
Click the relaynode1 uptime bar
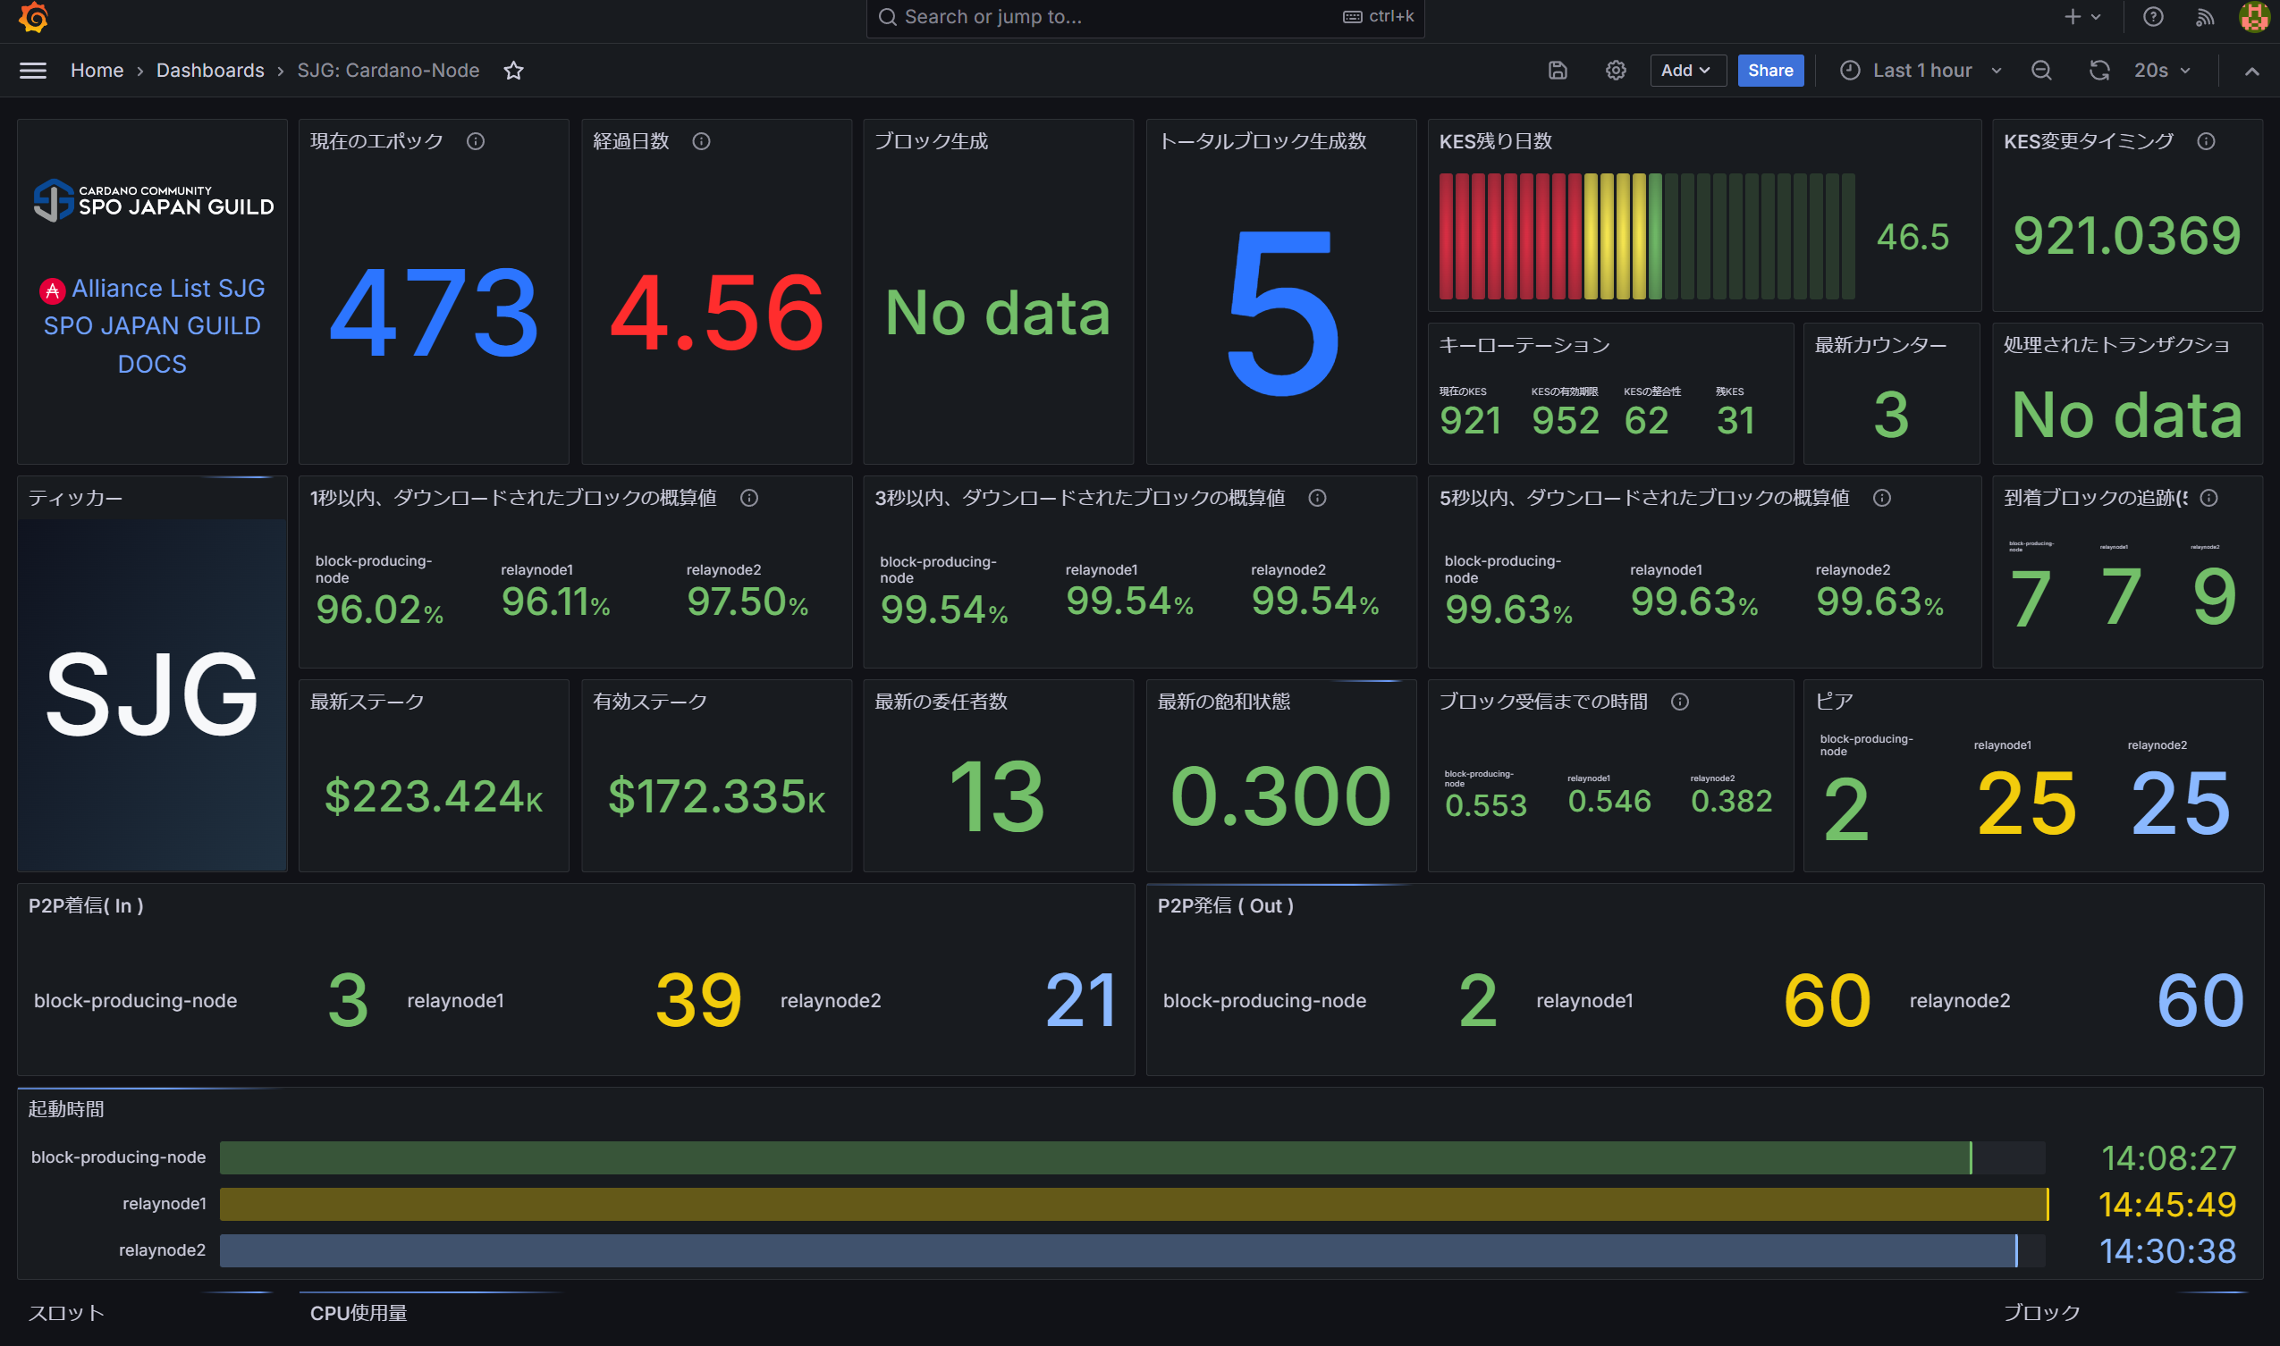tap(1134, 1205)
